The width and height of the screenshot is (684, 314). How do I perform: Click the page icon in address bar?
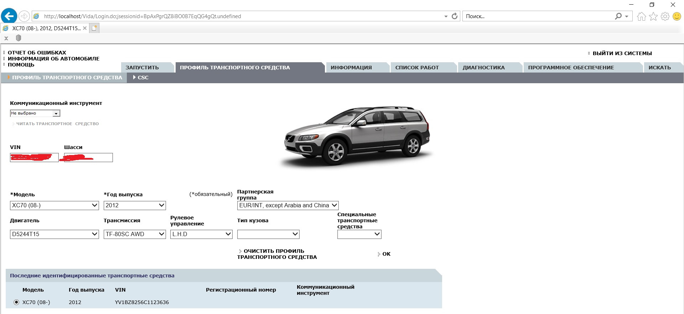[x=36, y=16]
